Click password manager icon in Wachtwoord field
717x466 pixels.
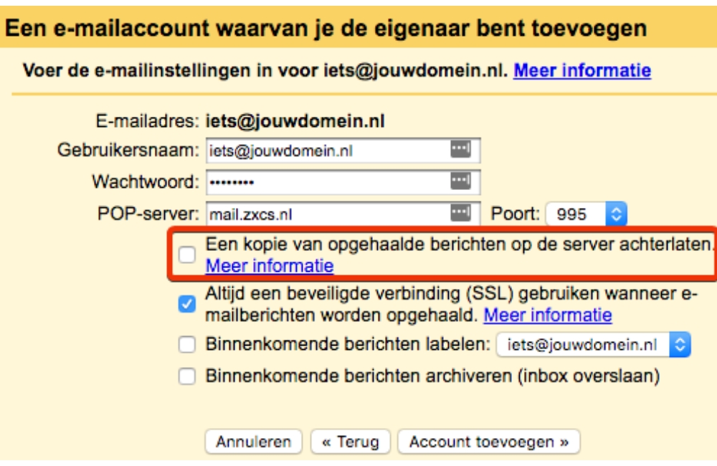click(460, 181)
